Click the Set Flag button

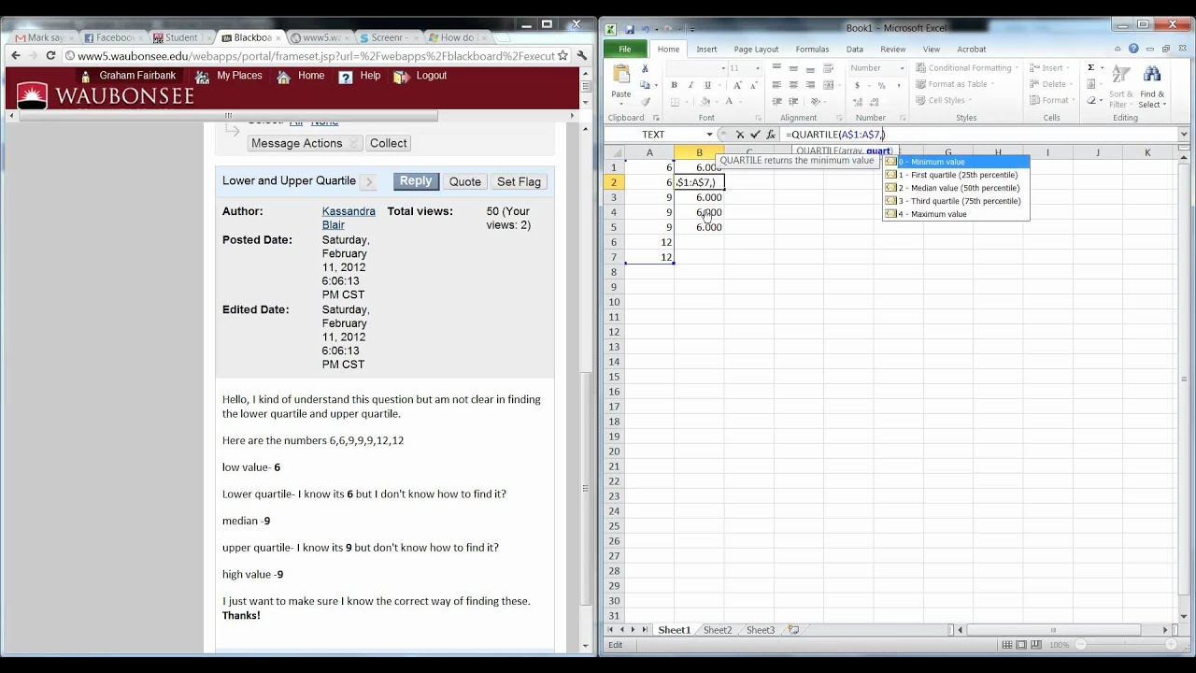pos(519,182)
